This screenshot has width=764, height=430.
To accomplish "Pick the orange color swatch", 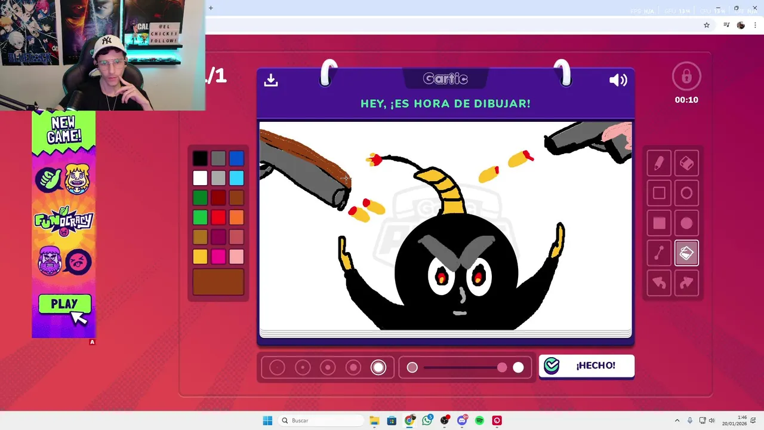I will [x=236, y=217].
